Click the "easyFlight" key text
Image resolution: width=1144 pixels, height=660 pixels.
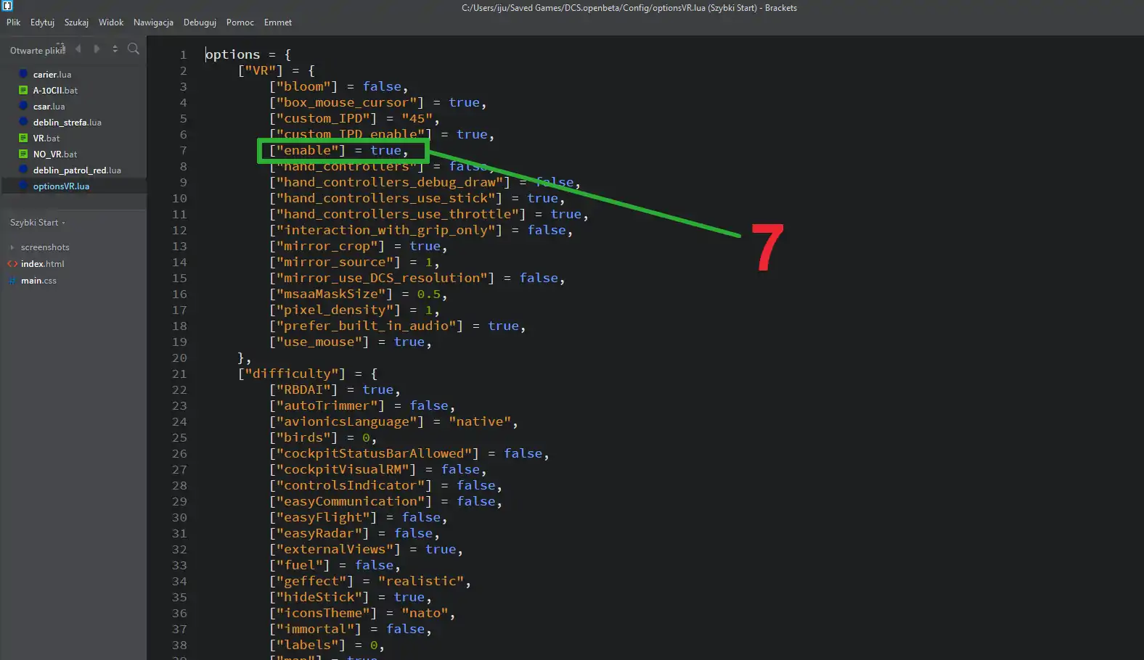click(x=323, y=517)
